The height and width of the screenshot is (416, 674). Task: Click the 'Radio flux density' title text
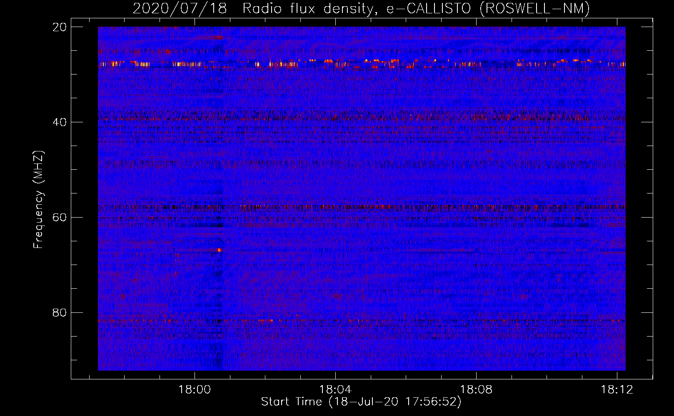pos(308,8)
